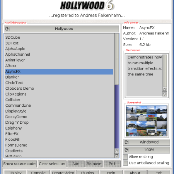Select ClipRegions script
Image resolution: width=174 pixels, height=174 pixels.
click(59, 94)
